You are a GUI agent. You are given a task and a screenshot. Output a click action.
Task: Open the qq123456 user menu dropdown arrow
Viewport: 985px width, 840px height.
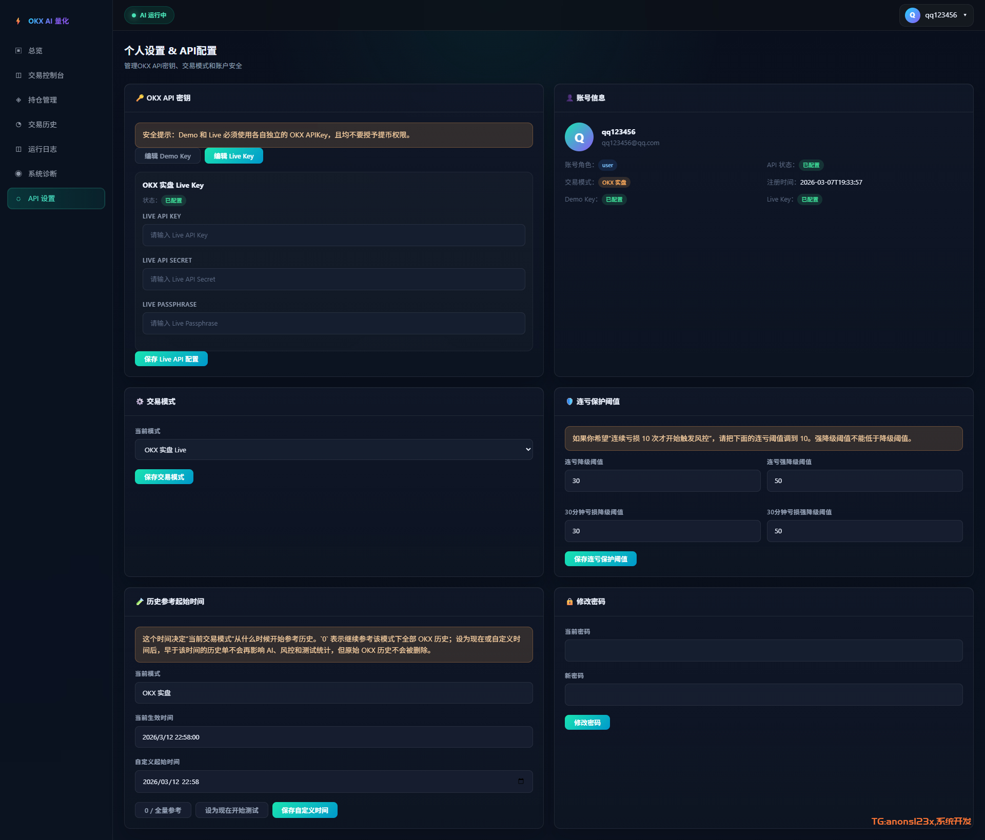[965, 15]
